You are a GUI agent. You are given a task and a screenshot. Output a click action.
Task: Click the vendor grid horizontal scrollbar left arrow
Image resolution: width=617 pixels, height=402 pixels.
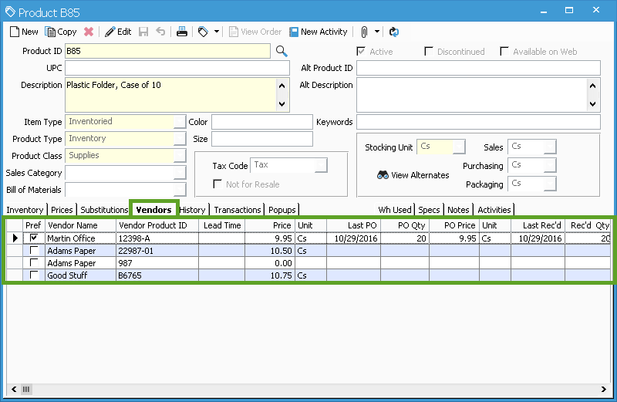tap(14, 389)
